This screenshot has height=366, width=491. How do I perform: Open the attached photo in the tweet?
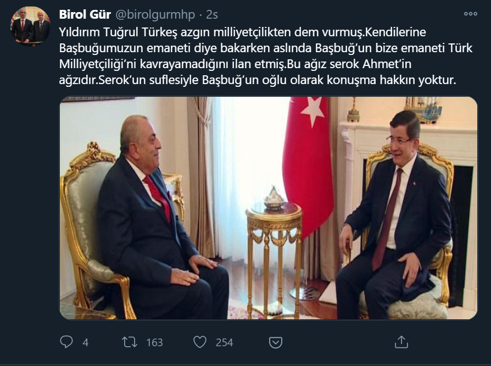[x=269, y=208]
